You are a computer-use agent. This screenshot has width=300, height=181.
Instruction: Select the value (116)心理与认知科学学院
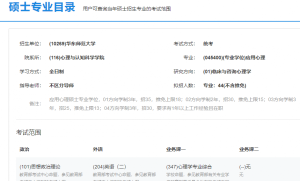click(76, 58)
